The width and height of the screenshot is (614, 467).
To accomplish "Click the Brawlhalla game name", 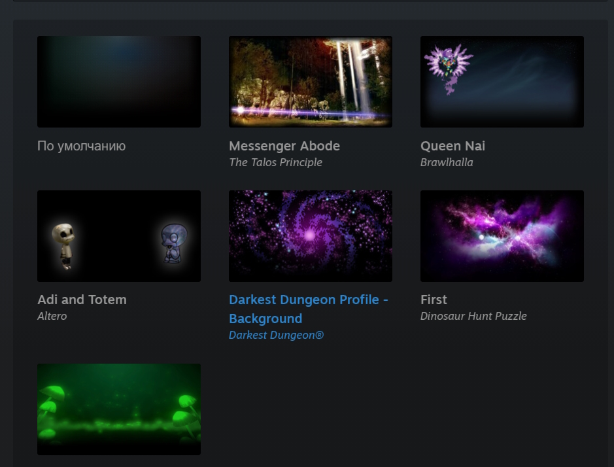I will coord(447,162).
